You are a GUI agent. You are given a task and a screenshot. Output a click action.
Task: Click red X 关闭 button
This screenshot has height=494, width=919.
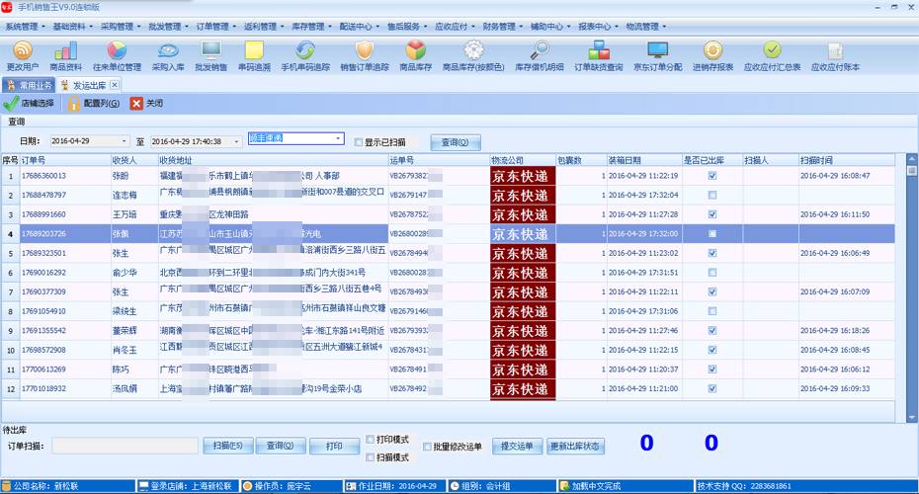pyautogui.click(x=147, y=103)
